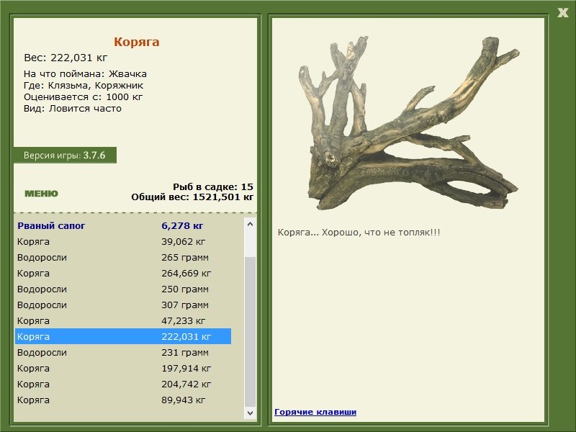
Task: Open the Горячие клавиши link
Action: coord(315,412)
